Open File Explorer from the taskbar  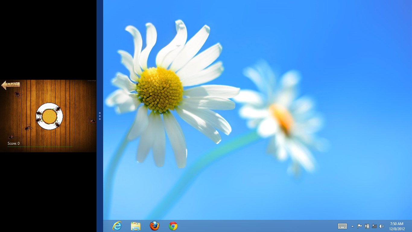click(x=136, y=226)
